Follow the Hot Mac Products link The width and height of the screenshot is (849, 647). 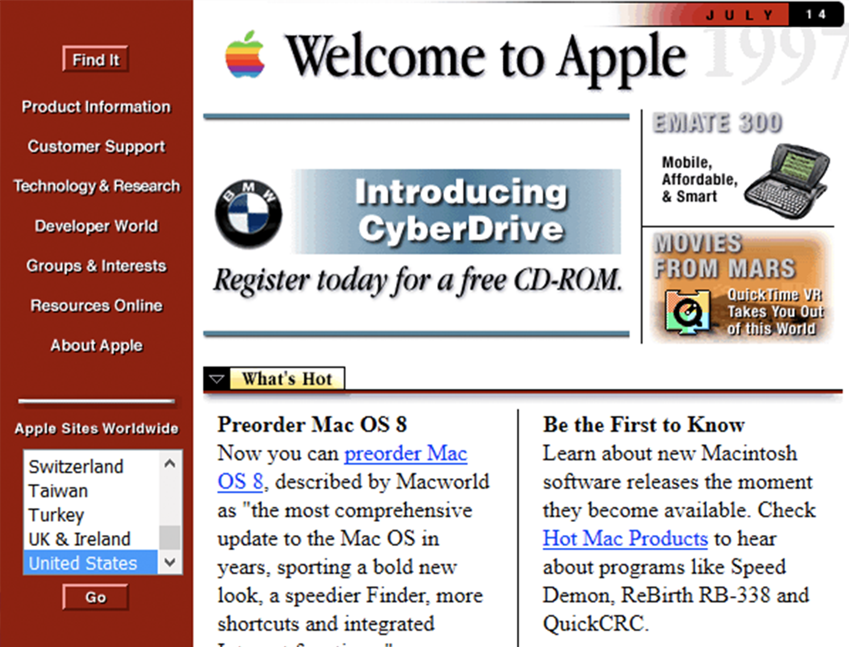[x=625, y=538]
